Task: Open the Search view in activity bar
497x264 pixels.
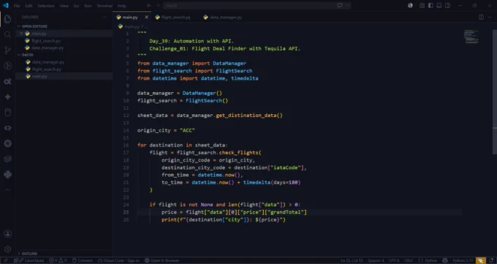Action: click(7, 34)
